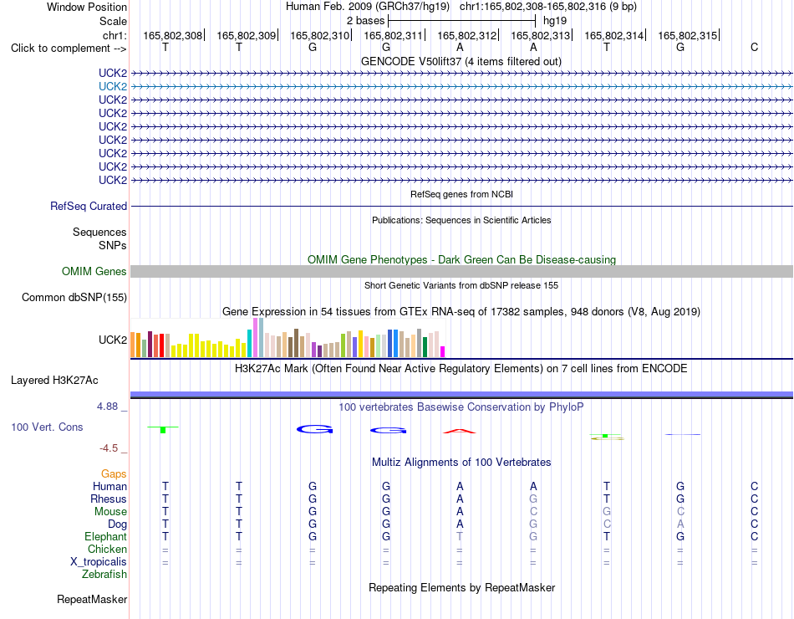Click the "RefSeq genes from NCBI" title
Screen dimensions: 794x619
coord(461,194)
